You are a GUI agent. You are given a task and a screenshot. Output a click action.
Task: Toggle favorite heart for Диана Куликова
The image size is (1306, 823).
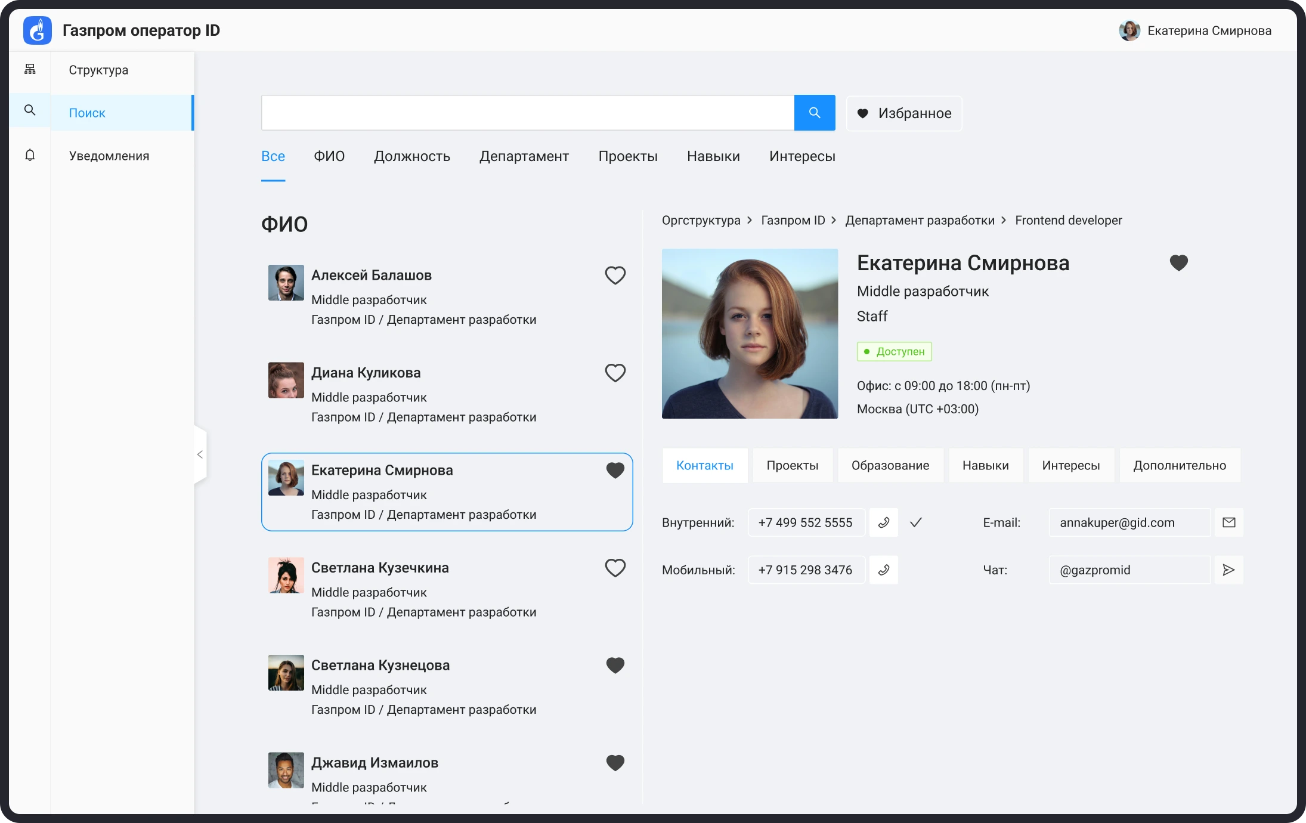point(615,373)
